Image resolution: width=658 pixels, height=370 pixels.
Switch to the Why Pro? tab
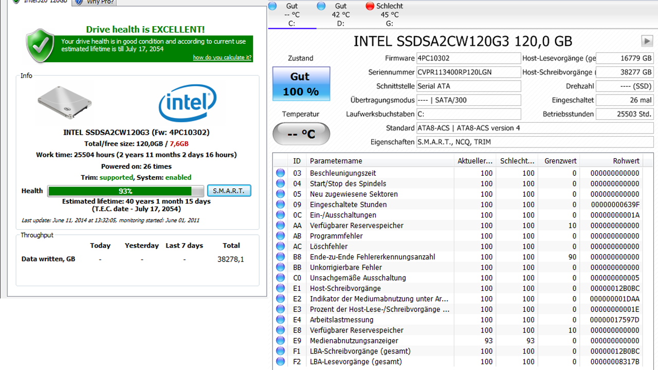click(x=94, y=2)
